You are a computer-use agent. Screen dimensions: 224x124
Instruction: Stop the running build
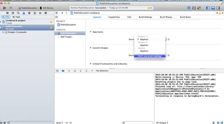click(x=10, y=8)
